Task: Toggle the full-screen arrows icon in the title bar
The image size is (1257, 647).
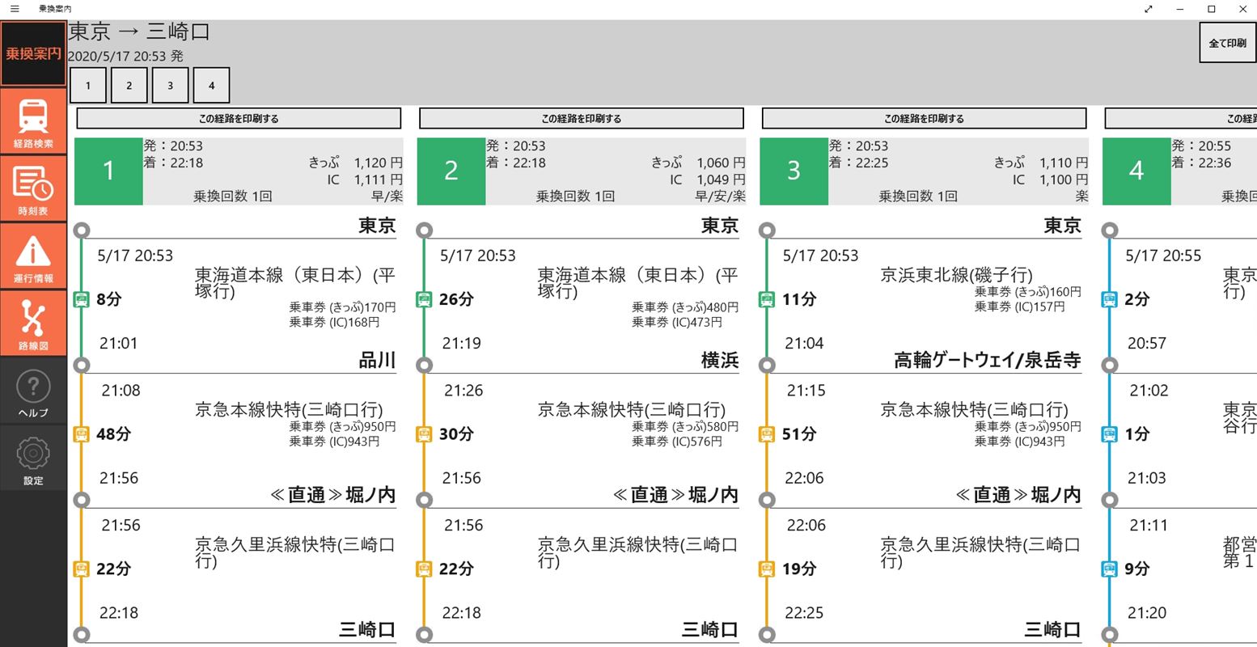Action: click(1149, 9)
